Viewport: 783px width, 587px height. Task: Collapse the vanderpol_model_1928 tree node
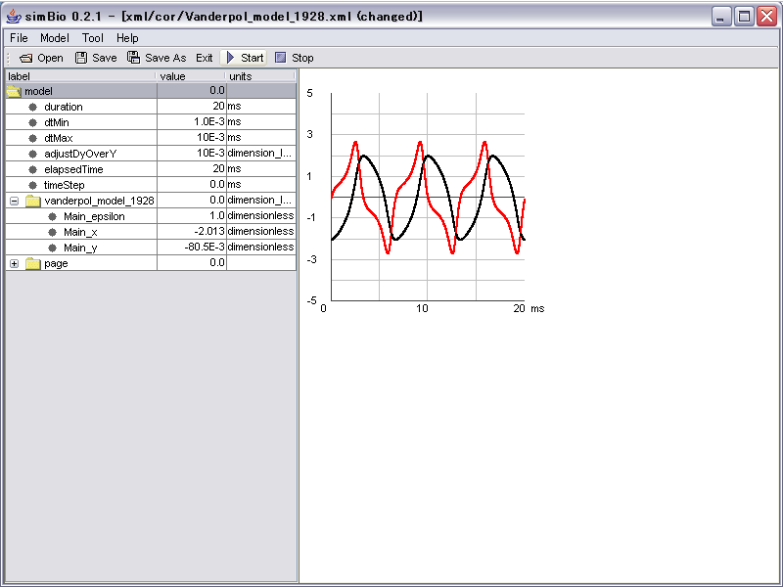point(14,201)
